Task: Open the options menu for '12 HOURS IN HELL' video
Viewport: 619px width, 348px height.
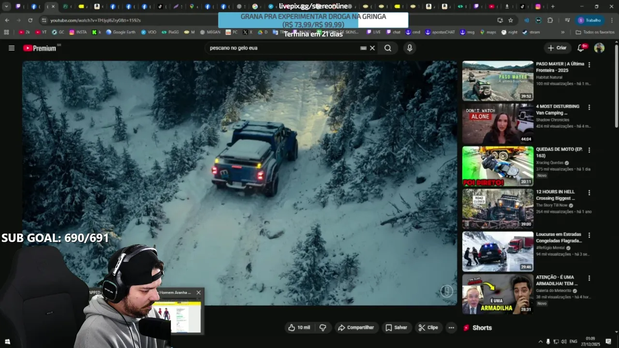Action: 589,192
